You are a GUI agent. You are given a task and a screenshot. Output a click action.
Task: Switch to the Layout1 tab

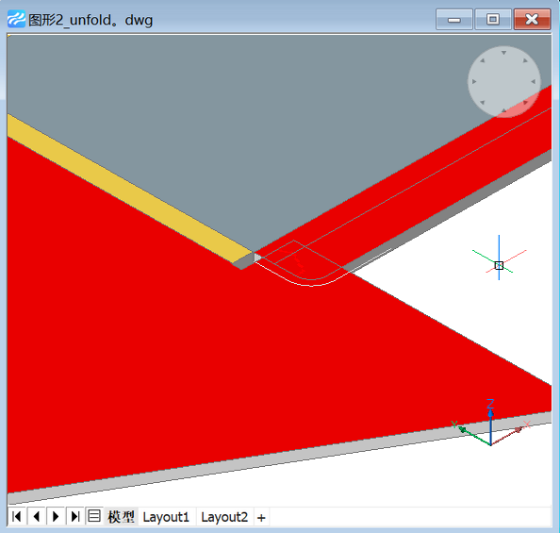166,517
